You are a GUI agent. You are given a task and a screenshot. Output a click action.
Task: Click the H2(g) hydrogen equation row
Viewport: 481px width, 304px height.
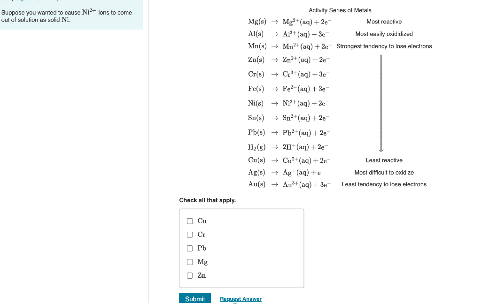[x=289, y=146]
